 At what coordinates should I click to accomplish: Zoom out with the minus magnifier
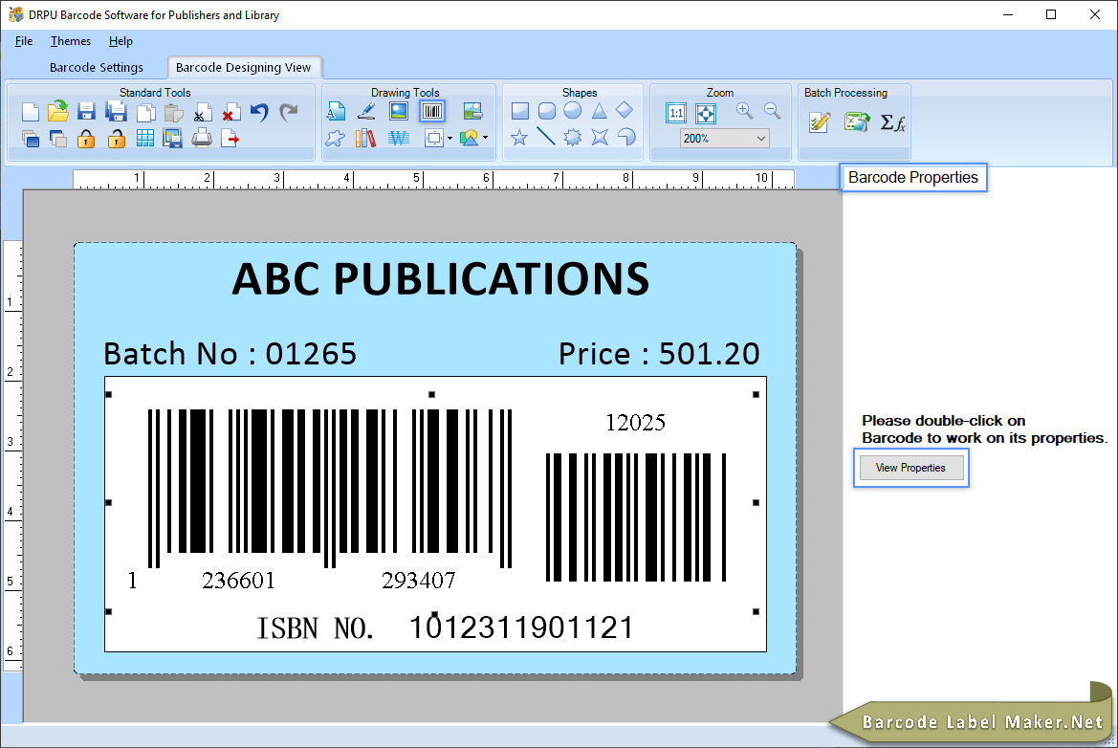(x=772, y=111)
